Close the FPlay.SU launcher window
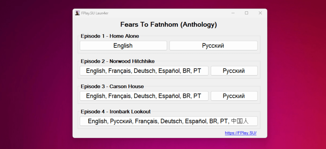 [260, 13]
